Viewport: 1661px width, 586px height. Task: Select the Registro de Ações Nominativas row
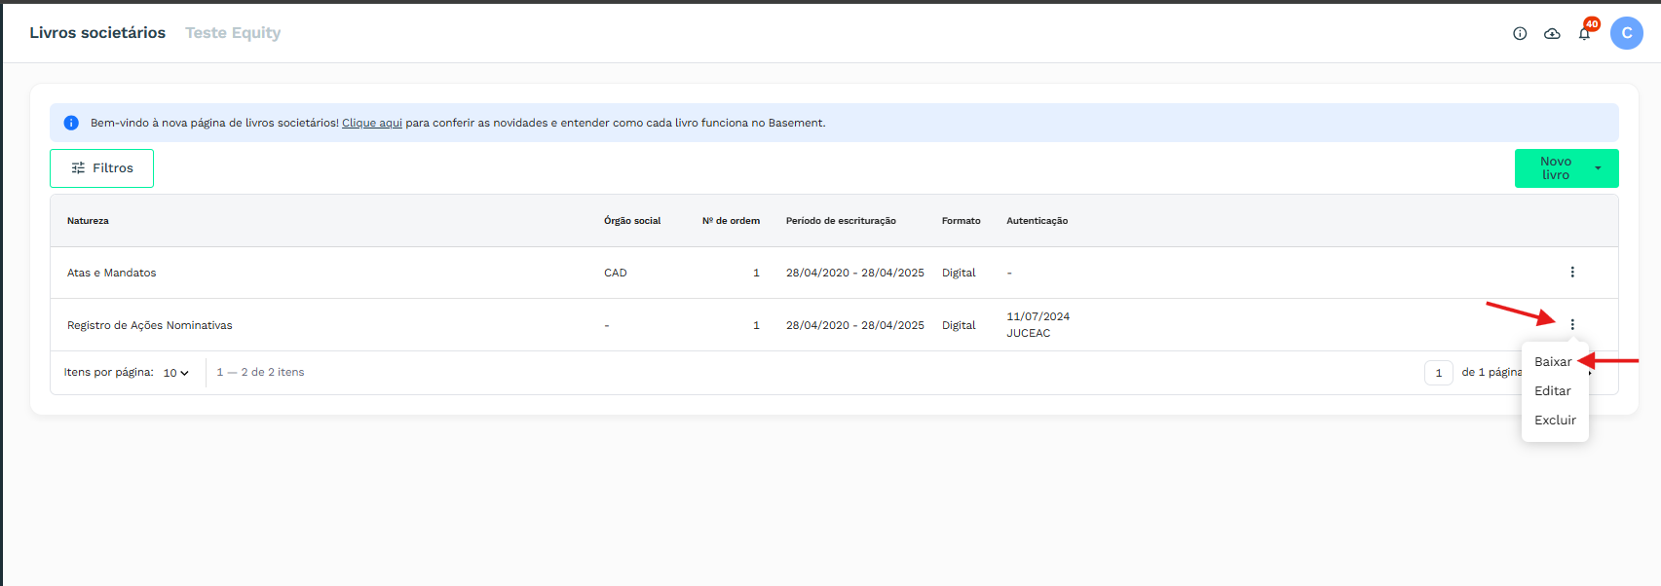[x=149, y=325]
